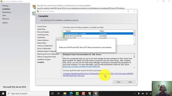The width and height of the screenshot is (172, 96).
Task: Open the green Camtasia taskbar icon
Action: pyautogui.click(x=77, y=94)
